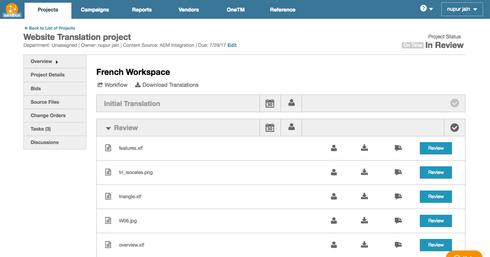This screenshot has width=490, height=257.
Task: Click download icon for tri_isoceles.png
Action: click(x=365, y=172)
